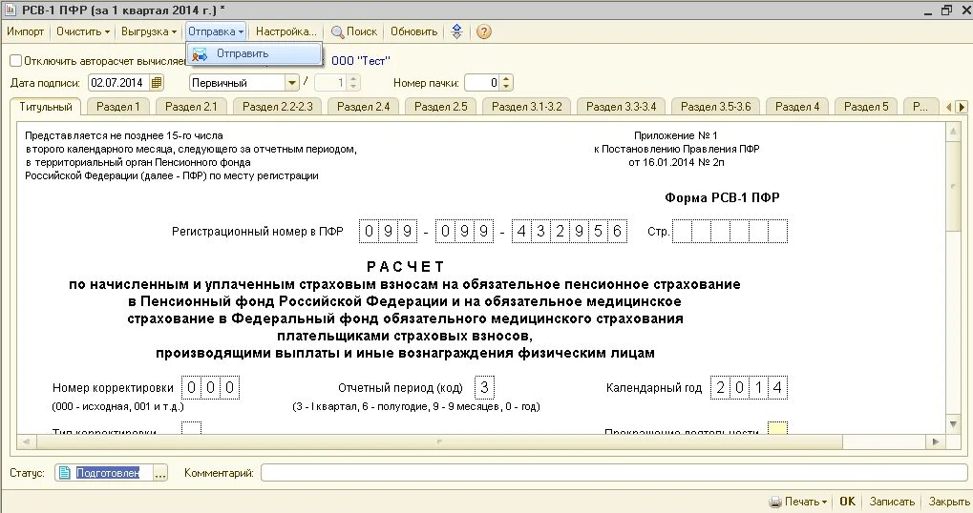Click the Стр. page number cells
The width and height of the screenshot is (973, 513).
pyautogui.click(x=730, y=232)
